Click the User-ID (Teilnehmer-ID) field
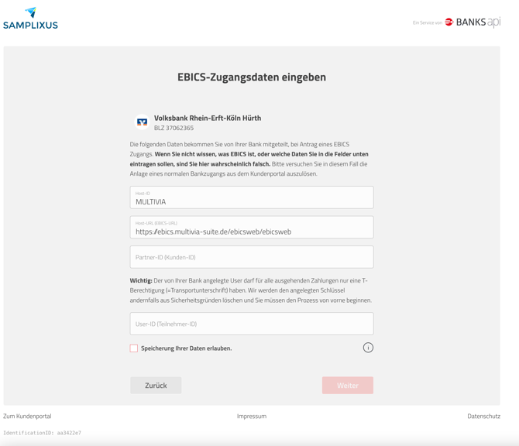This screenshot has width=519, height=446. tap(251, 324)
